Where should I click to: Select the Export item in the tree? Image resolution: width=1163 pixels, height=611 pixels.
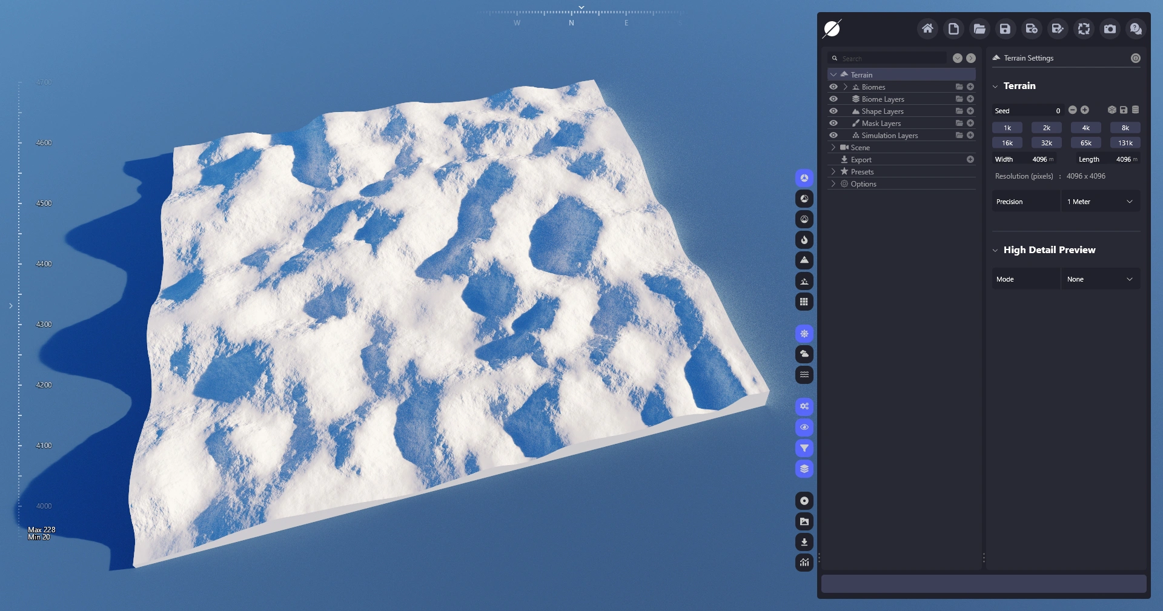click(861, 160)
